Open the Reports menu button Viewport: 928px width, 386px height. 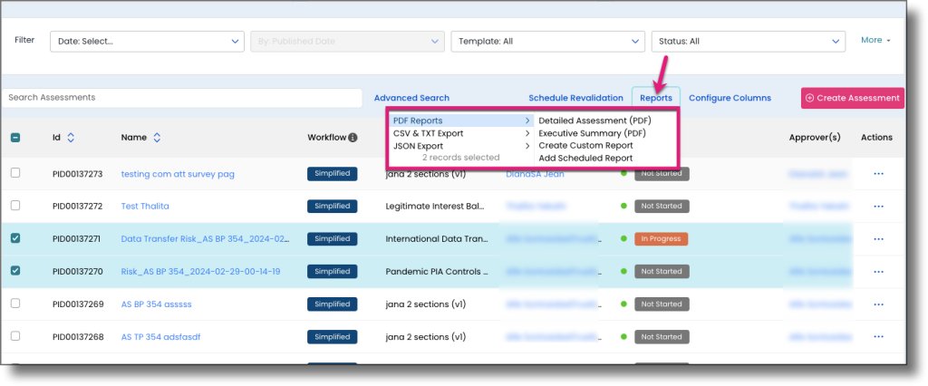tap(656, 98)
